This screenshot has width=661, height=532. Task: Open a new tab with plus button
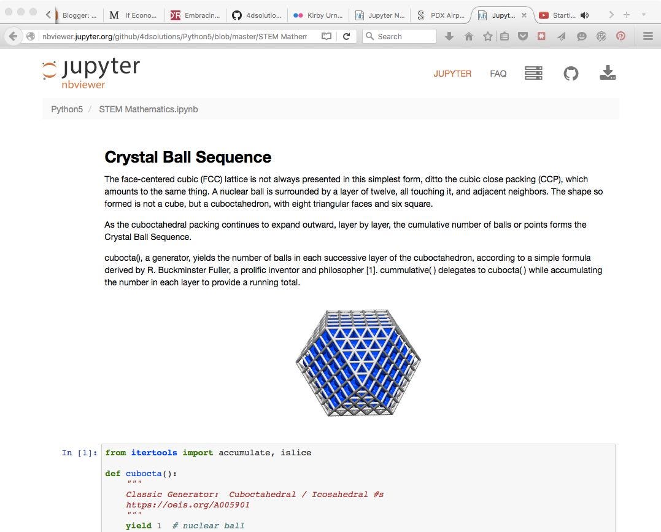pyautogui.click(x=627, y=15)
